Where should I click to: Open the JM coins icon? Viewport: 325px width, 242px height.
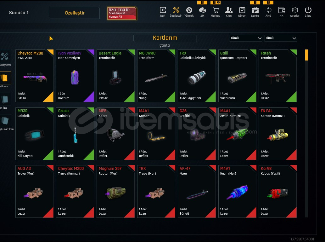202,12
